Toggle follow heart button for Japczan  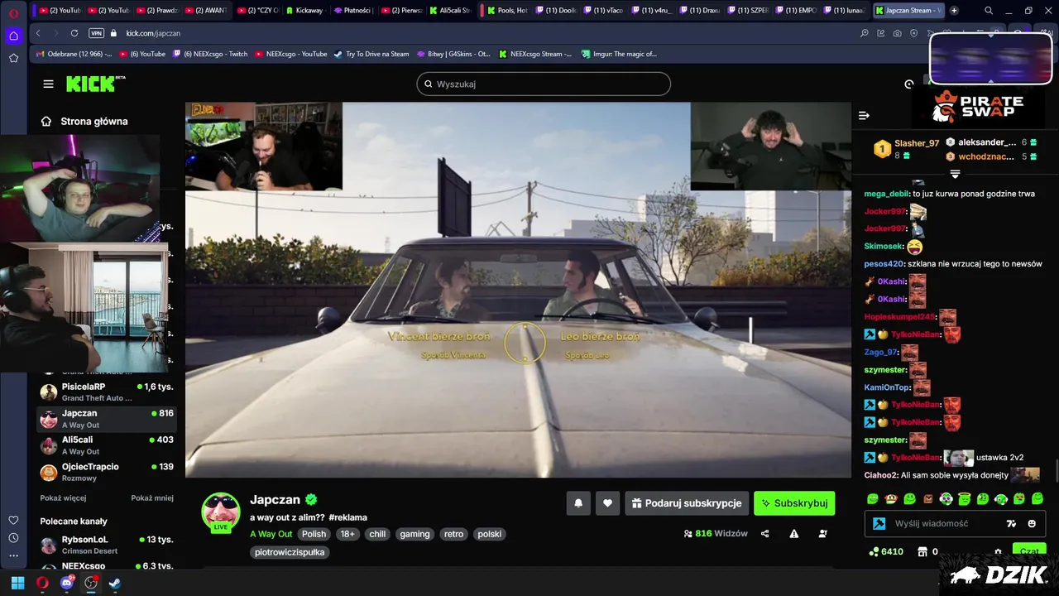(x=607, y=502)
